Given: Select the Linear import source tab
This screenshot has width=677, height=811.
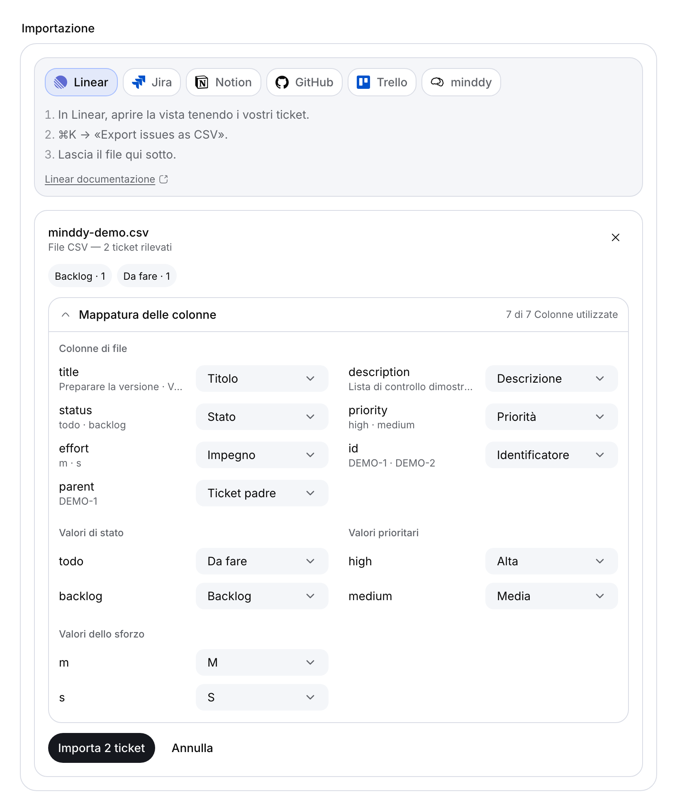Looking at the screenshot, I should [x=81, y=82].
